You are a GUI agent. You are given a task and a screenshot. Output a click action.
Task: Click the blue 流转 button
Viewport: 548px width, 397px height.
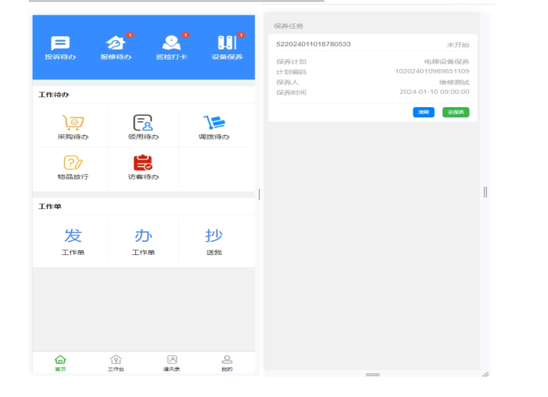(x=423, y=112)
